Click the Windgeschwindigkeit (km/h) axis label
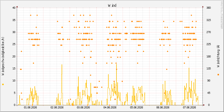 pos(3,56)
